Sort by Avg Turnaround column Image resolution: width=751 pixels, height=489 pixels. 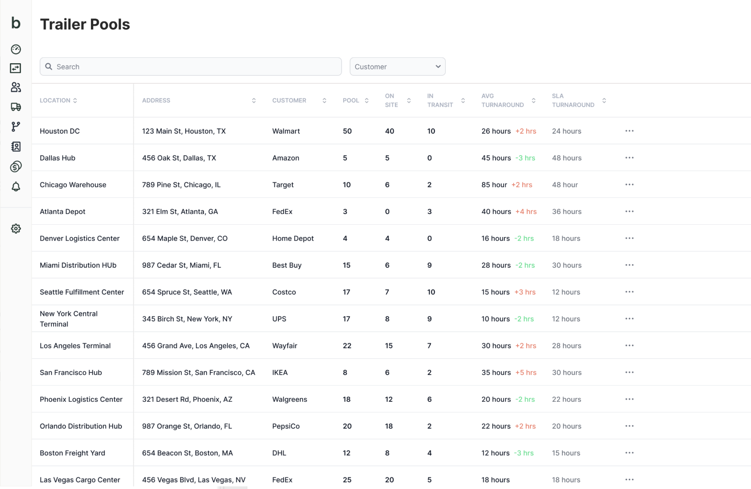533,100
